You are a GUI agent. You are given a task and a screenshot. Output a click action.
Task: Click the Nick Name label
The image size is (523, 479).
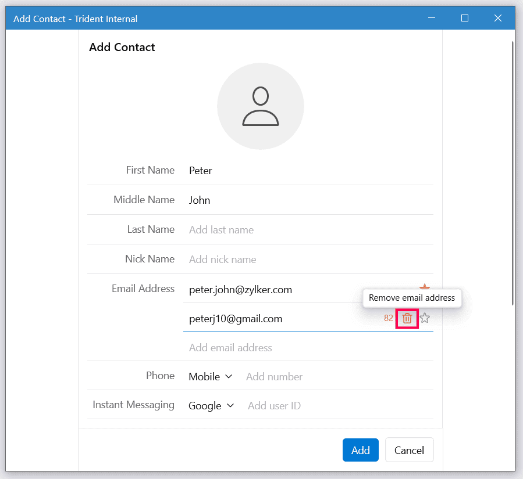[150, 259]
